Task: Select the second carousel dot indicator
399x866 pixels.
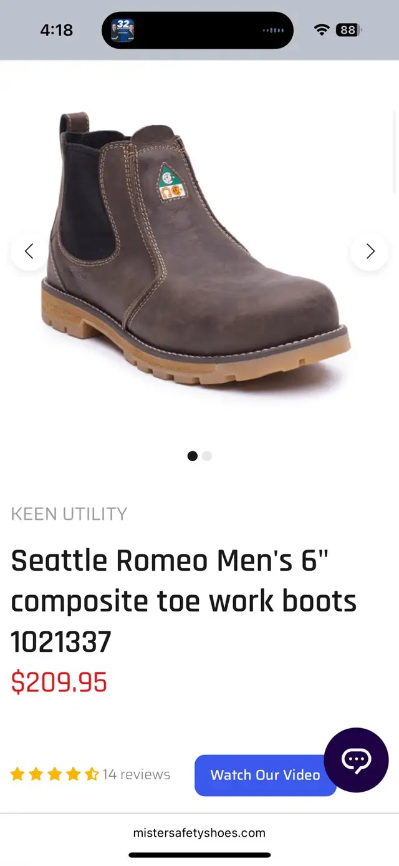Action: point(207,456)
